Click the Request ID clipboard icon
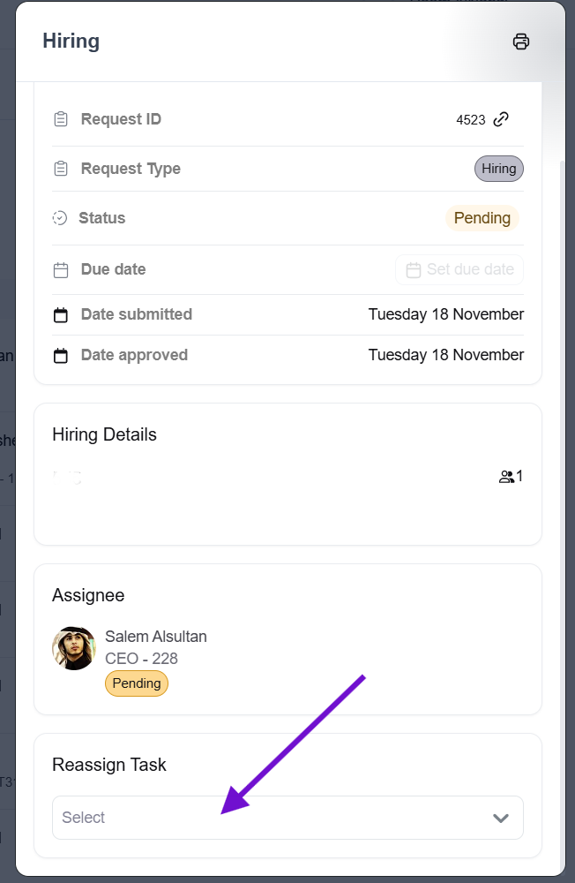 point(61,119)
